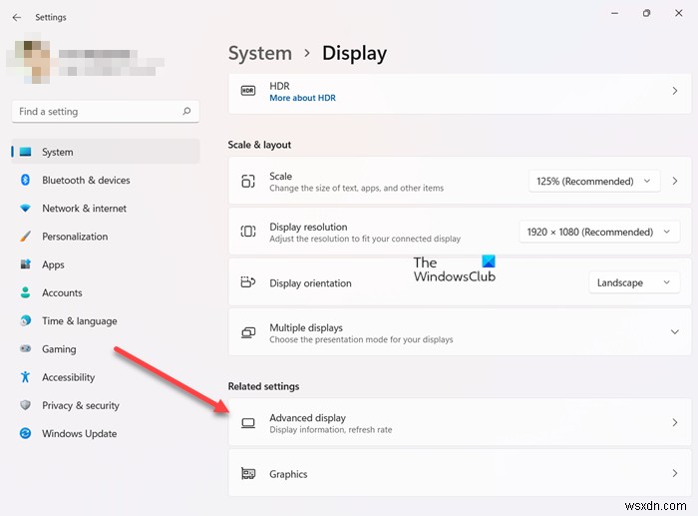Screen dimensions: 698x516
Task: Open the Scale 125% dropdown
Action: click(x=594, y=181)
